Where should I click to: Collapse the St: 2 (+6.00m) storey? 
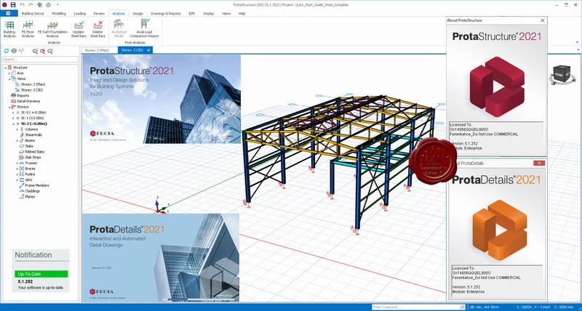(13, 124)
